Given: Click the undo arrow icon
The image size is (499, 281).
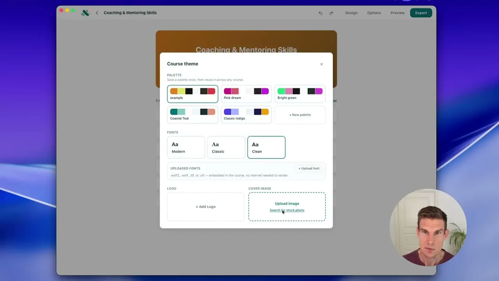Looking at the screenshot, I should (320, 13).
